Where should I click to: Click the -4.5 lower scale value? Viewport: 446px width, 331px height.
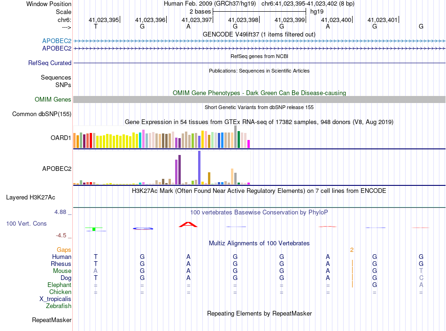point(61,235)
